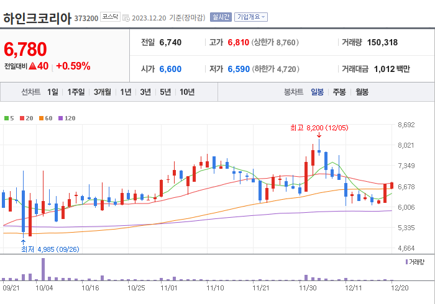Click the red up-triangle change indicator

click(32, 66)
